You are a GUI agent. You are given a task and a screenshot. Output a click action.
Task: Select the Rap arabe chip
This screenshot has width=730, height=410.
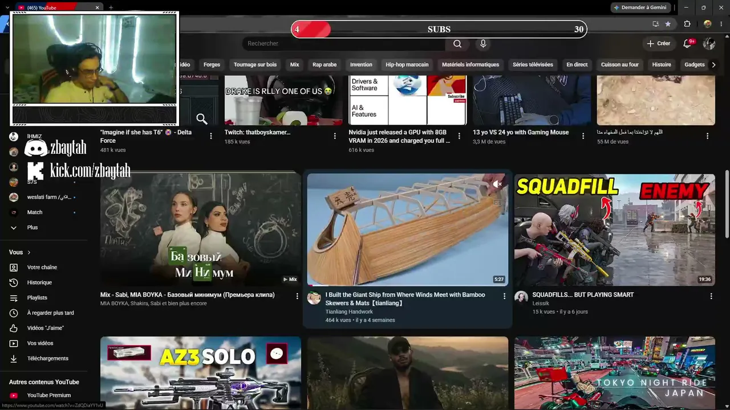[325, 65]
